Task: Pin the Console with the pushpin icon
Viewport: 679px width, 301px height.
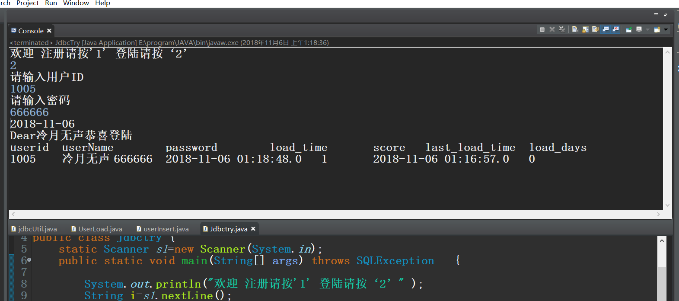Action: click(629, 29)
